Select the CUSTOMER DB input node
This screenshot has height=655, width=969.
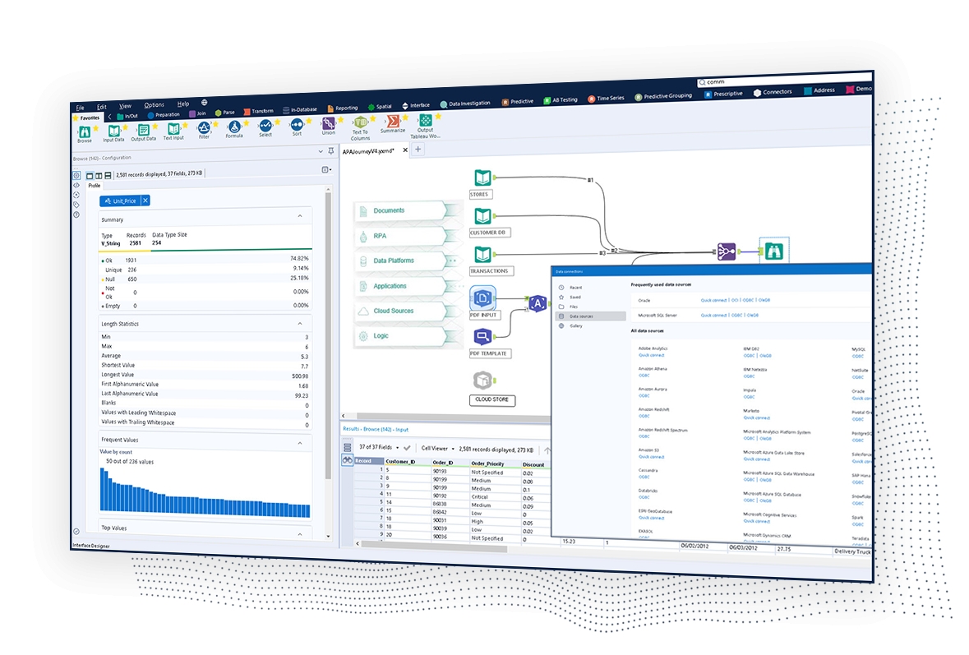coord(482,217)
